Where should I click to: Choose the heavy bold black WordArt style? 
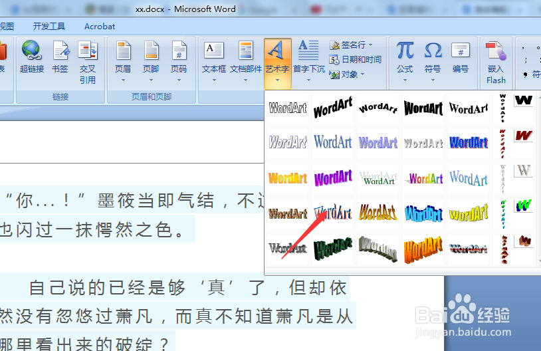(423, 108)
